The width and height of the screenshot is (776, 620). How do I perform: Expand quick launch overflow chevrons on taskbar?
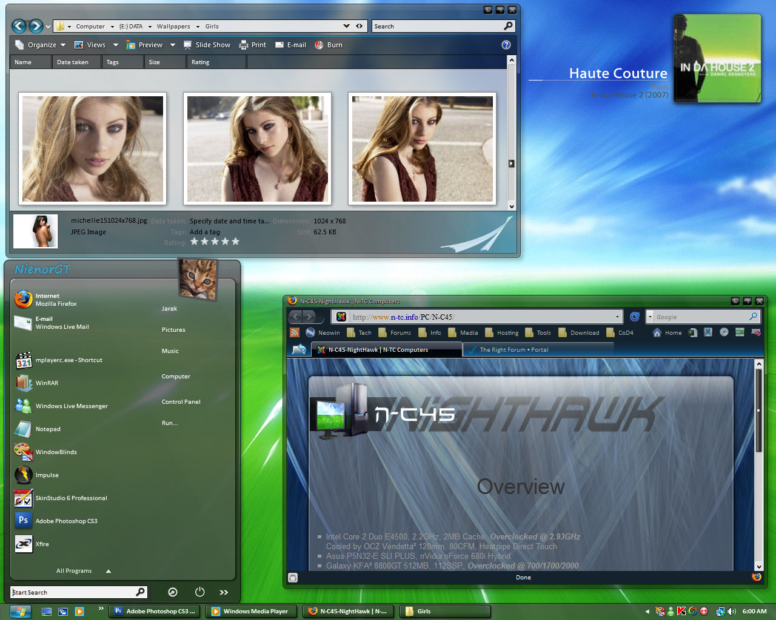click(x=101, y=608)
